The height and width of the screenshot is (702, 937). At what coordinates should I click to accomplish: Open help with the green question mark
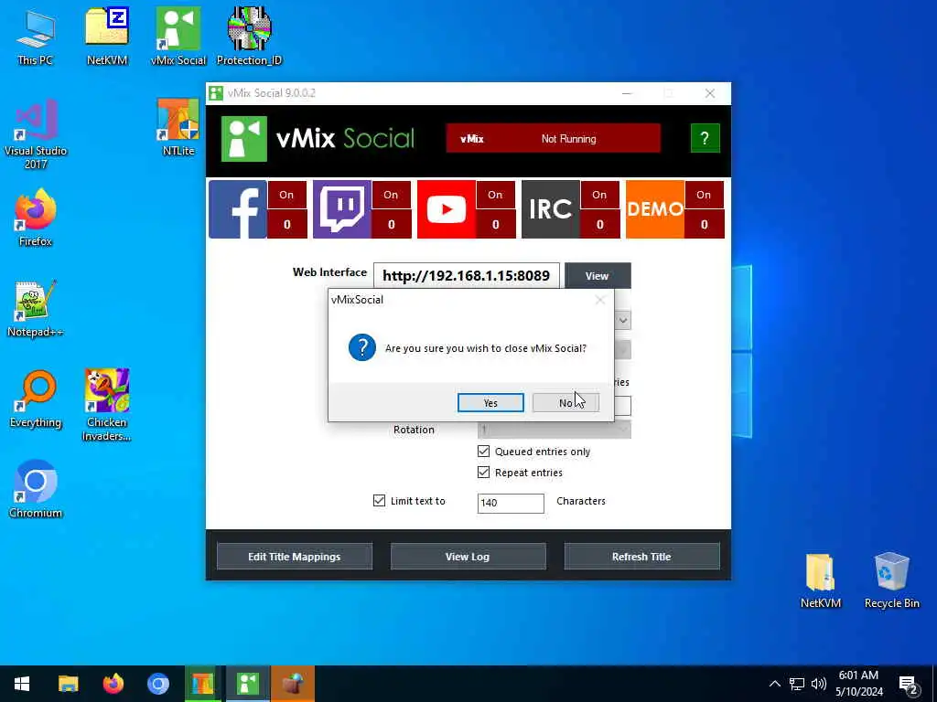(x=705, y=139)
